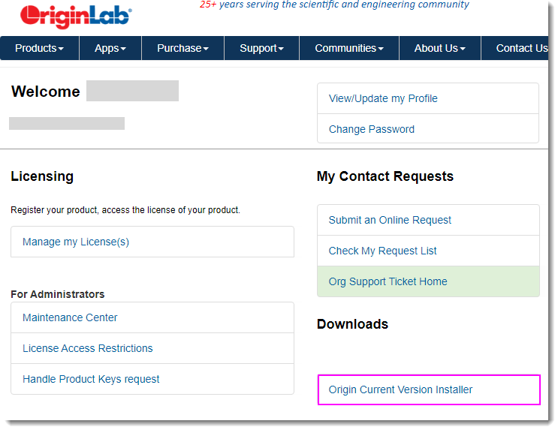The image size is (555, 427).
Task: Click the My Contact Requests heading
Action: pyautogui.click(x=385, y=176)
